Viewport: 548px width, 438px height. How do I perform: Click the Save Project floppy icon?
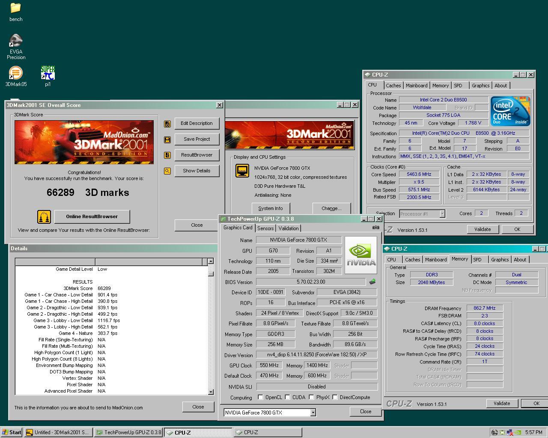167,139
